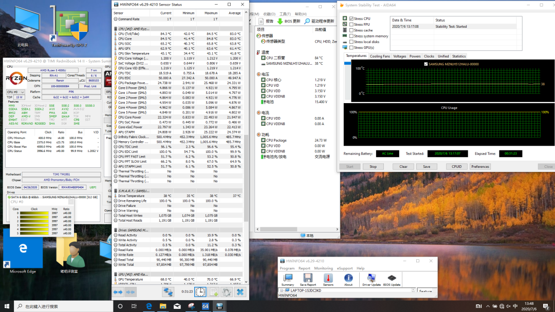Collapse the S.M.A.R.T.: SAMSUNG sensor group
The width and height of the screenshot is (555, 312).
pyautogui.click(x=116, y=191)
